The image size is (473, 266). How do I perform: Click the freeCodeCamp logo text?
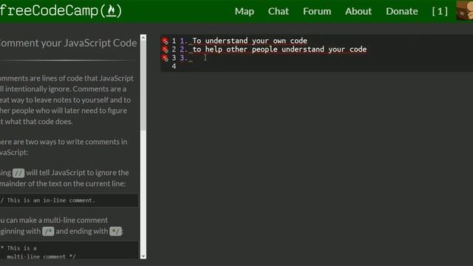click(x=49, y=11)
